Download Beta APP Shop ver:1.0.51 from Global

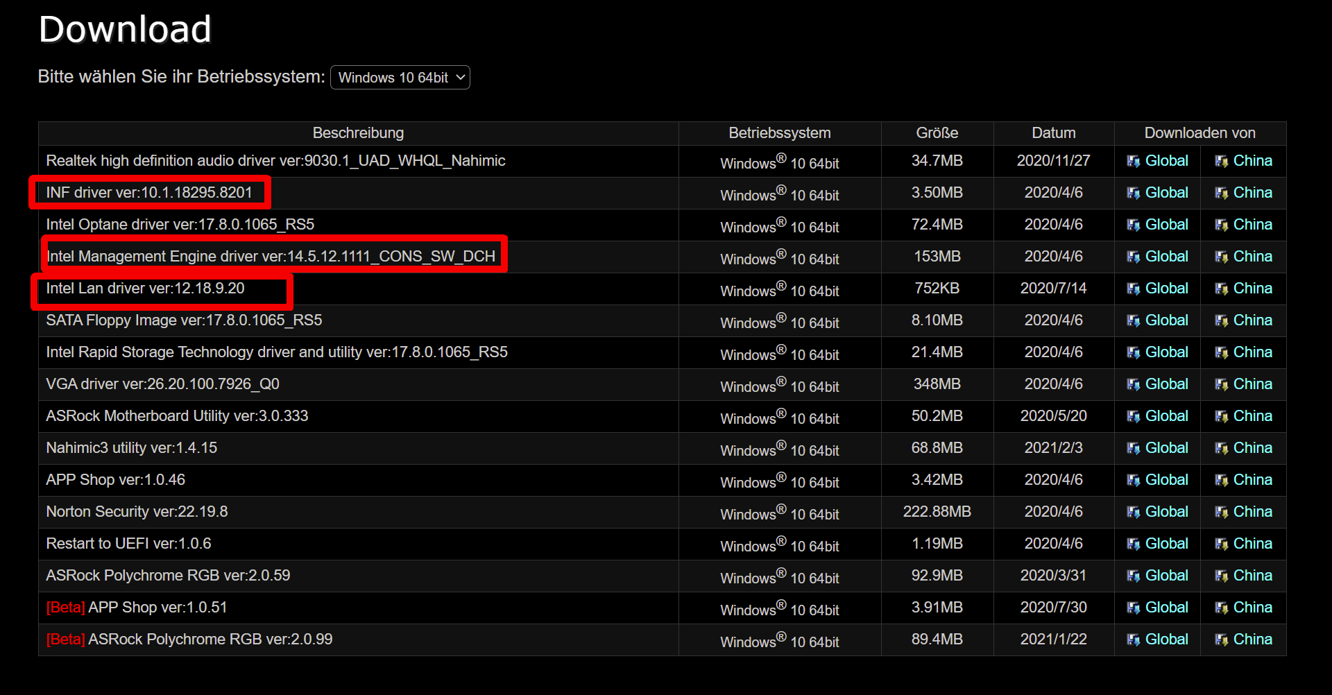pos(1166,608)
